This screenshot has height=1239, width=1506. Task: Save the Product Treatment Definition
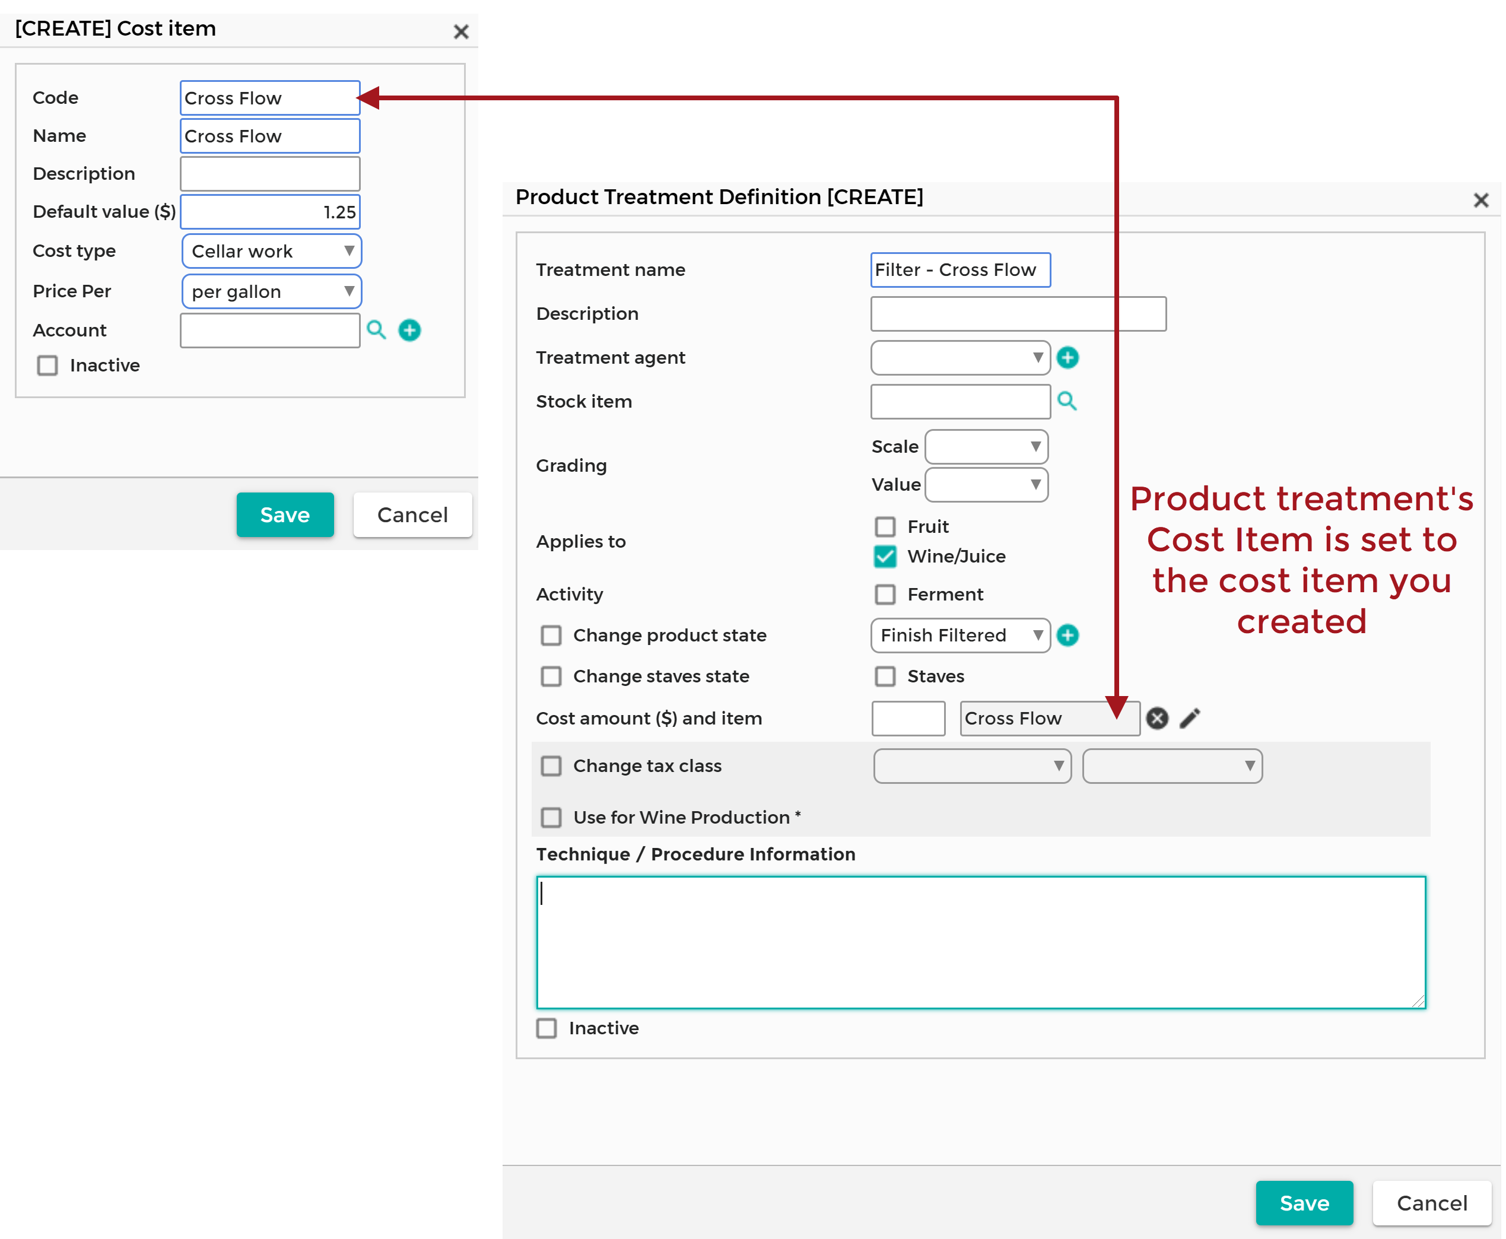tap(1305, 1203)
